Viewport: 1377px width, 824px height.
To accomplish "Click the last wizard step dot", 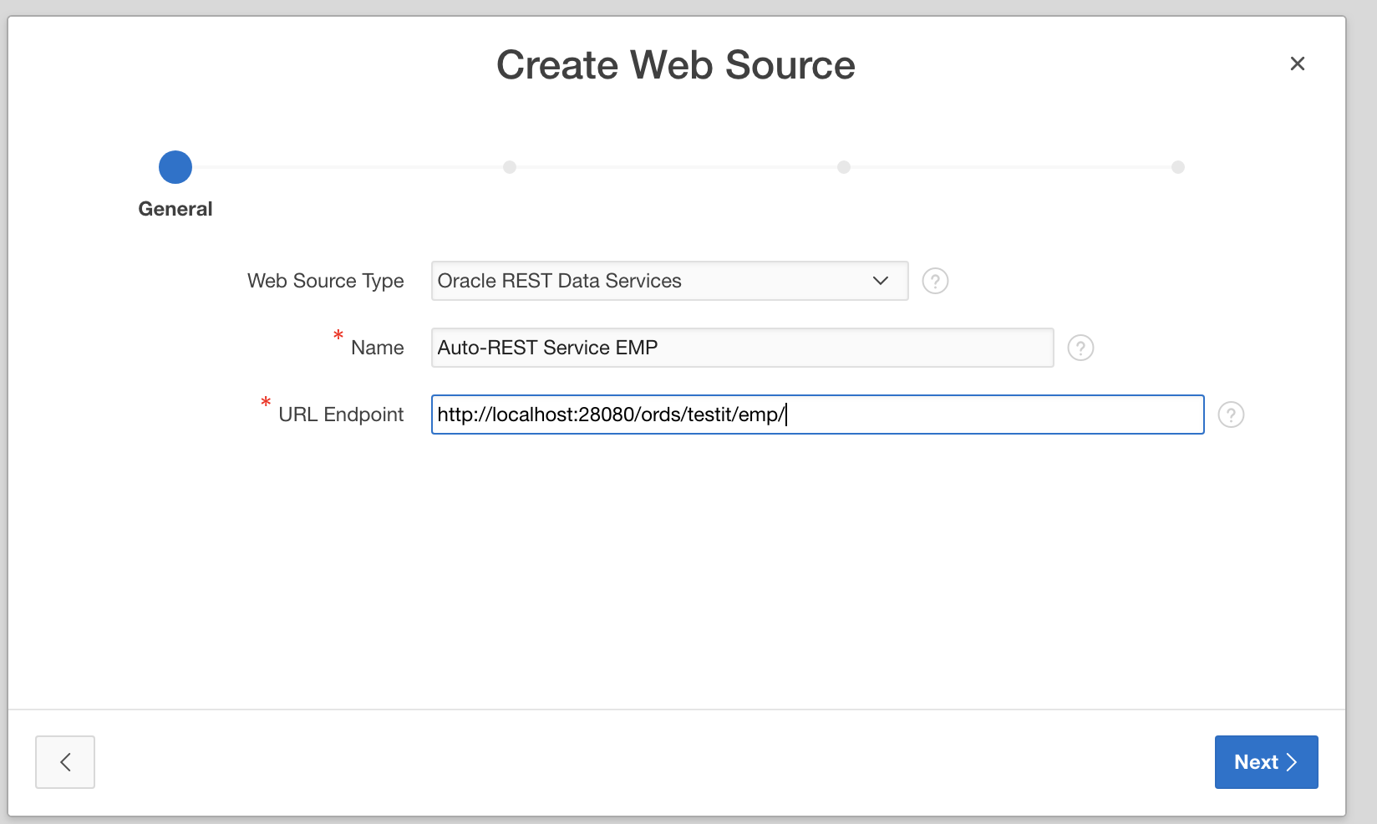I will (x=1178, y=167).
